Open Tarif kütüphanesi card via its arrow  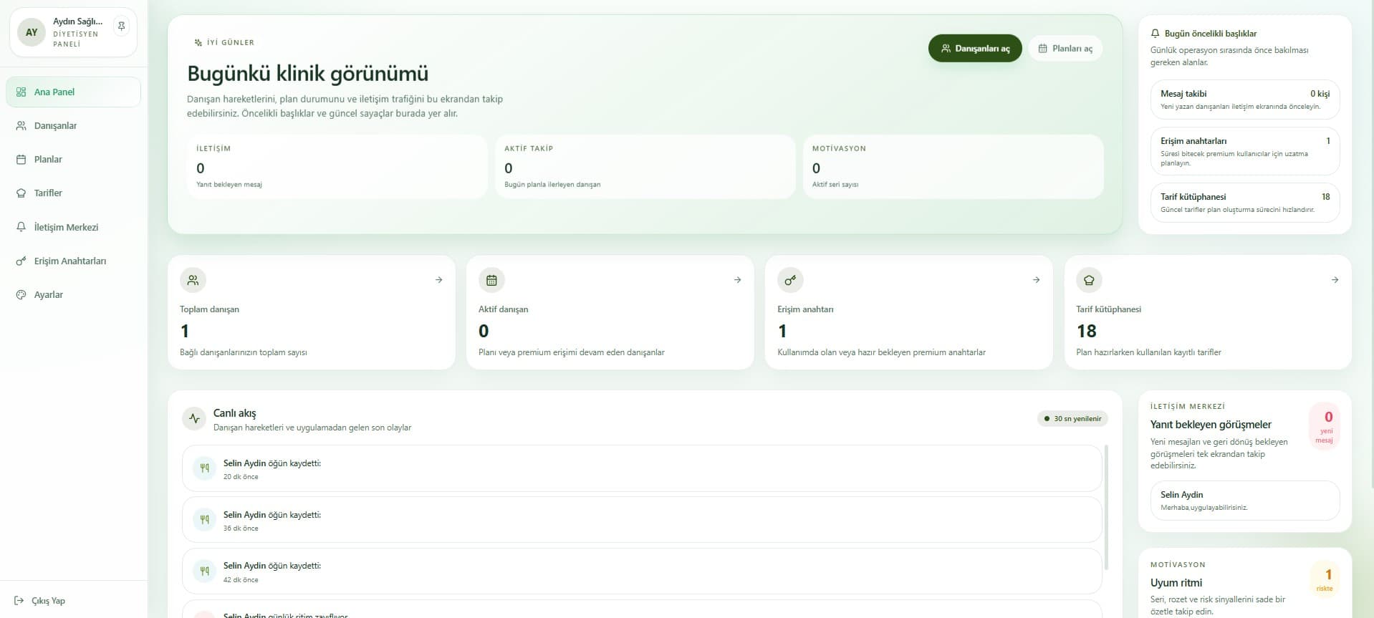(1335, 280)
